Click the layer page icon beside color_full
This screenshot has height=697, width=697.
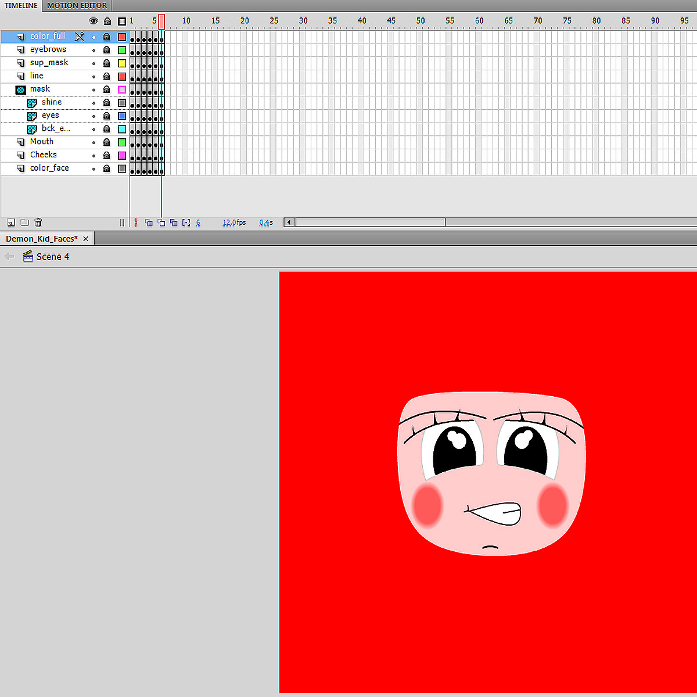[x=21, y=37]
